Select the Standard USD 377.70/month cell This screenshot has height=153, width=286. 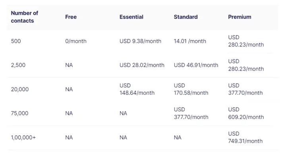click(191, 113)
